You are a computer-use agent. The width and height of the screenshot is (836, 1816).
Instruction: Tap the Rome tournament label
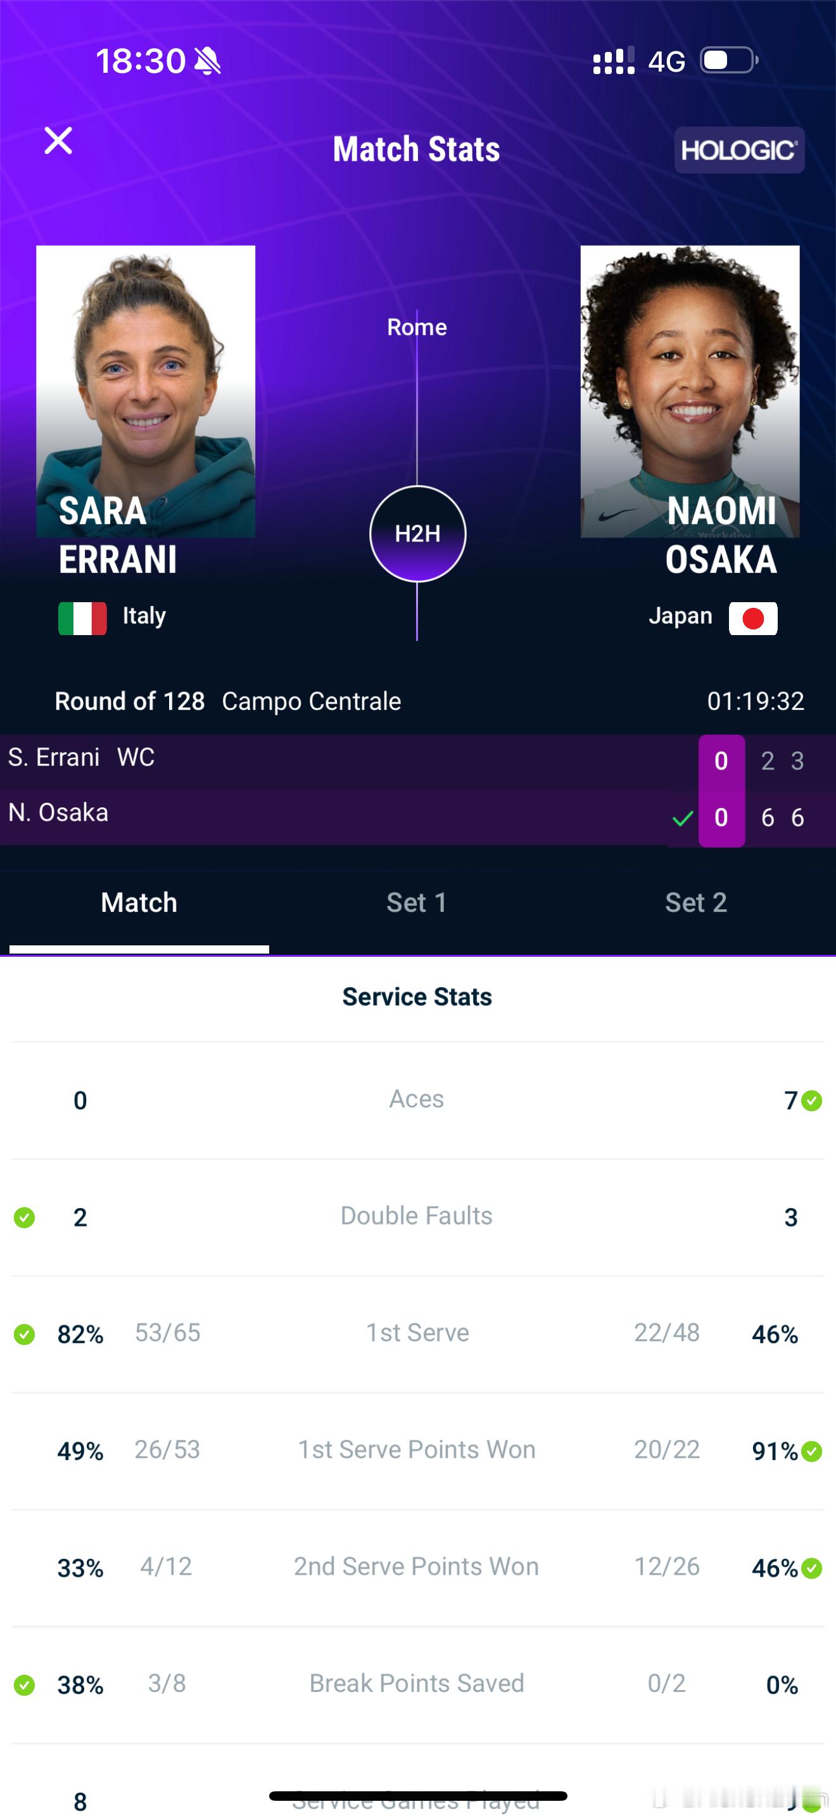click(x=417, y=327)
